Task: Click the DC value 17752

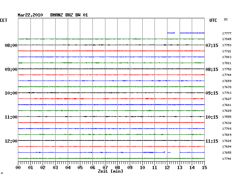Action: 227,69
